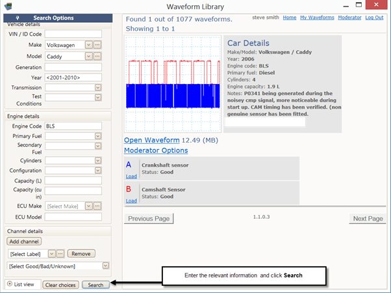Click the Generation input field
Image resolution: width=391 pixels, height=293 pixels.
73,67
